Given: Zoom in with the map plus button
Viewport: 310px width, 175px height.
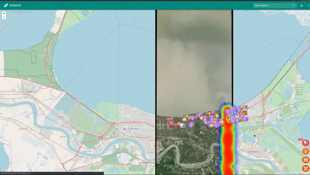Looking at the screenshot, I should pyautogui.click(x=4, y=13).
